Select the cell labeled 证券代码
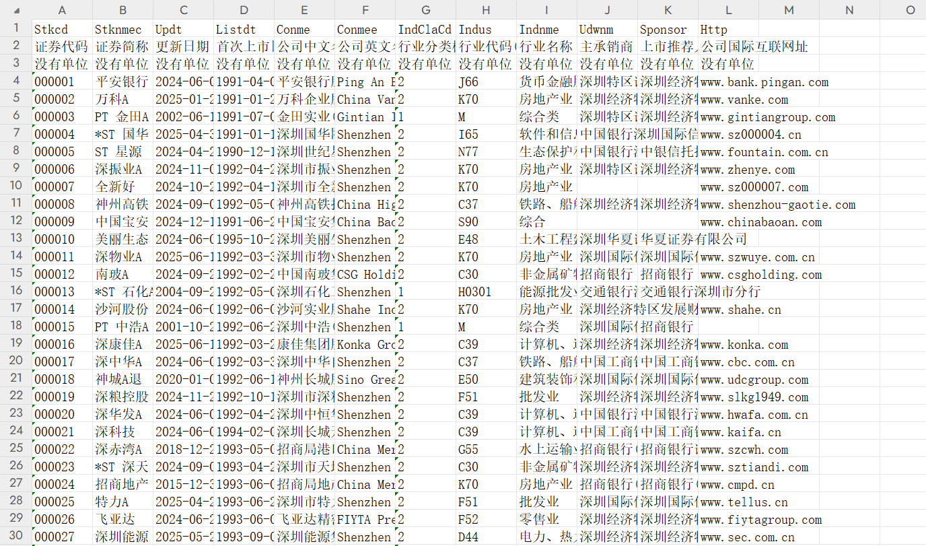The width and height of the screenshot is (926, 546). coord(63,46)
